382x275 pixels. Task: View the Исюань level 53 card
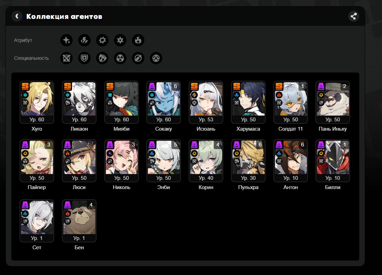[x=206, y=102]
